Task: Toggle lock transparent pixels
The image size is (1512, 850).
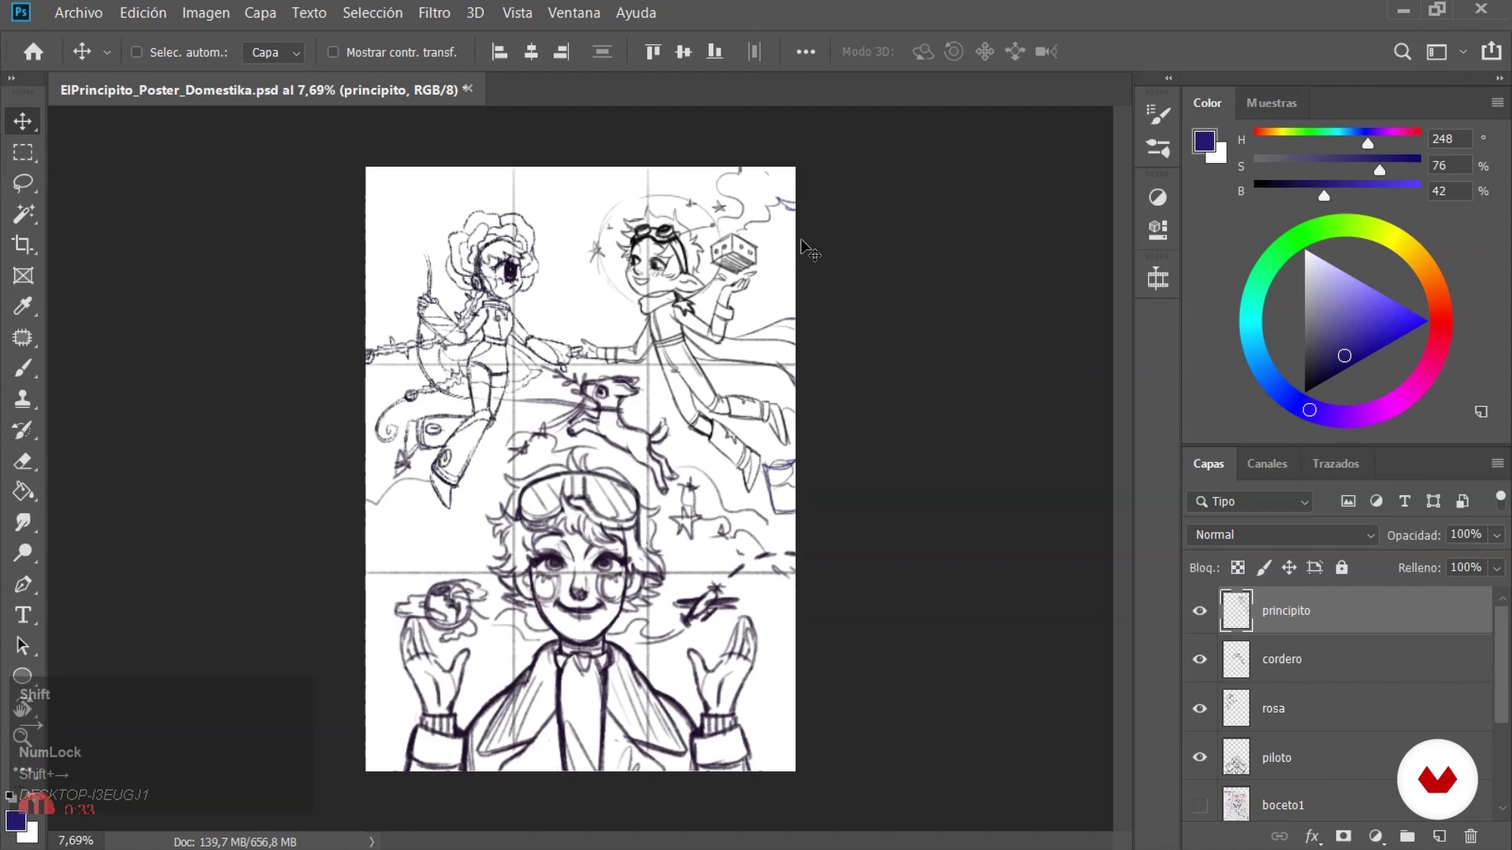Action: (1238, 567)
